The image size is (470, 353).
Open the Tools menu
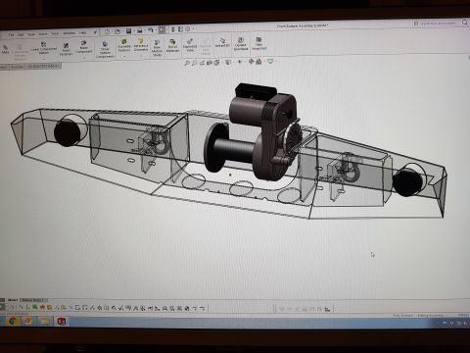[x=55, y=33]
